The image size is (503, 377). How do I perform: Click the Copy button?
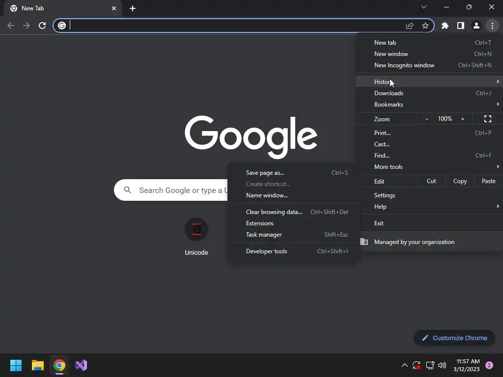tap(460, 181)
